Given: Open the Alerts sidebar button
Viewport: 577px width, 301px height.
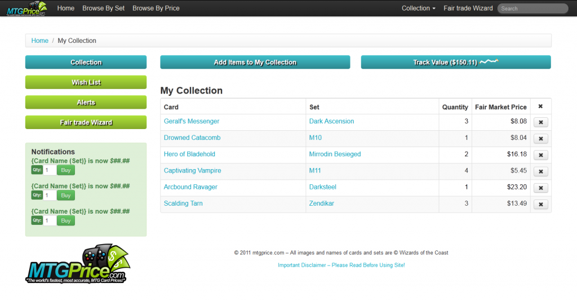Looking at the screenshot, I should 86,102.
